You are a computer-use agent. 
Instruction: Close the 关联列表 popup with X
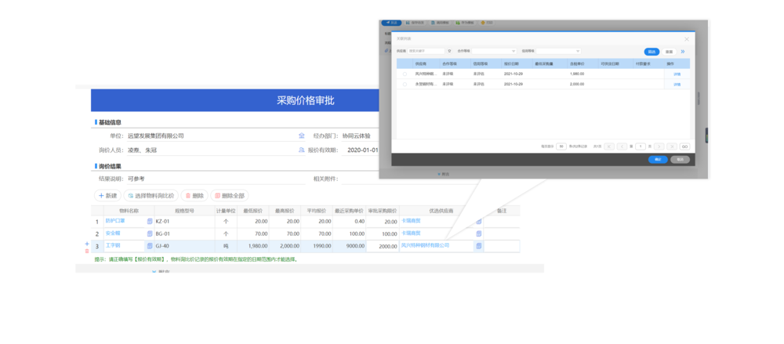pos(687,38)
